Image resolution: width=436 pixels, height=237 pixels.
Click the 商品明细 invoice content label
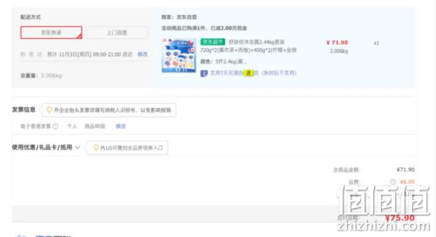(95, 126)
